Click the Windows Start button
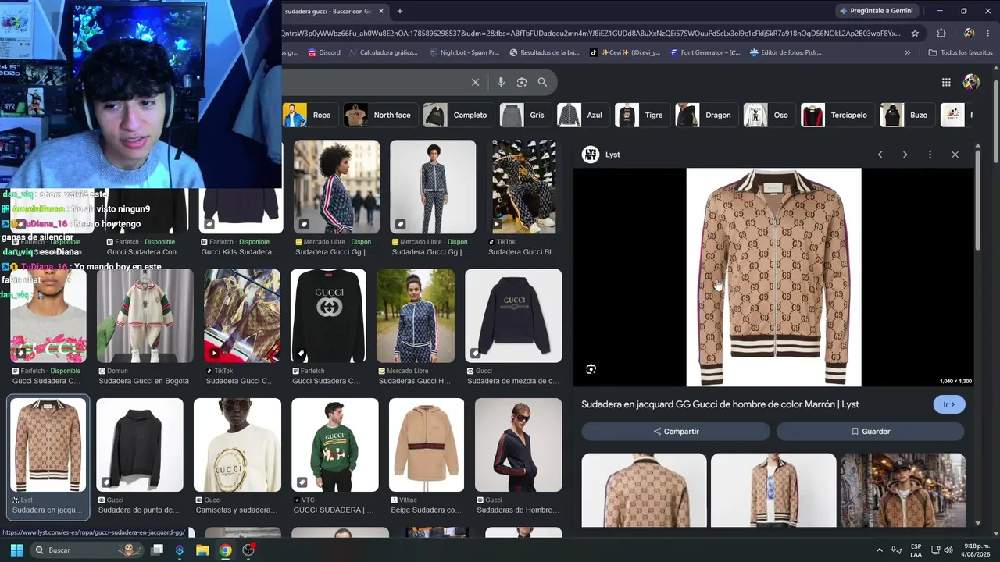Screen dimensions: 1000x562 pos(16,550)
